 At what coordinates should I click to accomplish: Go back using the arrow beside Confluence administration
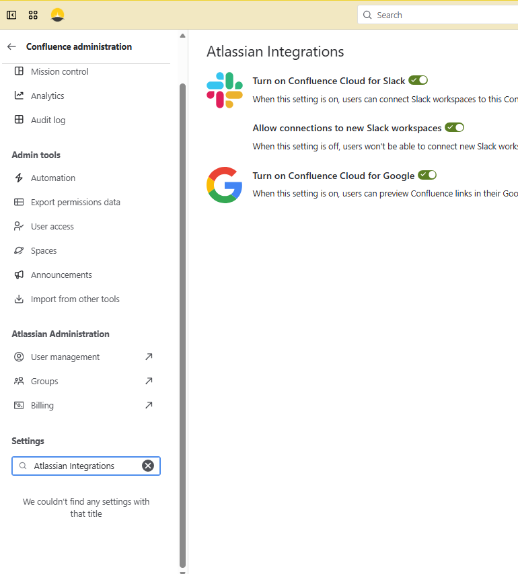click(11, 46)
